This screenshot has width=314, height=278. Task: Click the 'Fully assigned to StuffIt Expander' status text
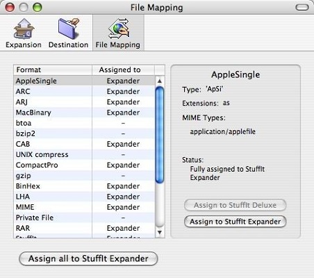227,173
